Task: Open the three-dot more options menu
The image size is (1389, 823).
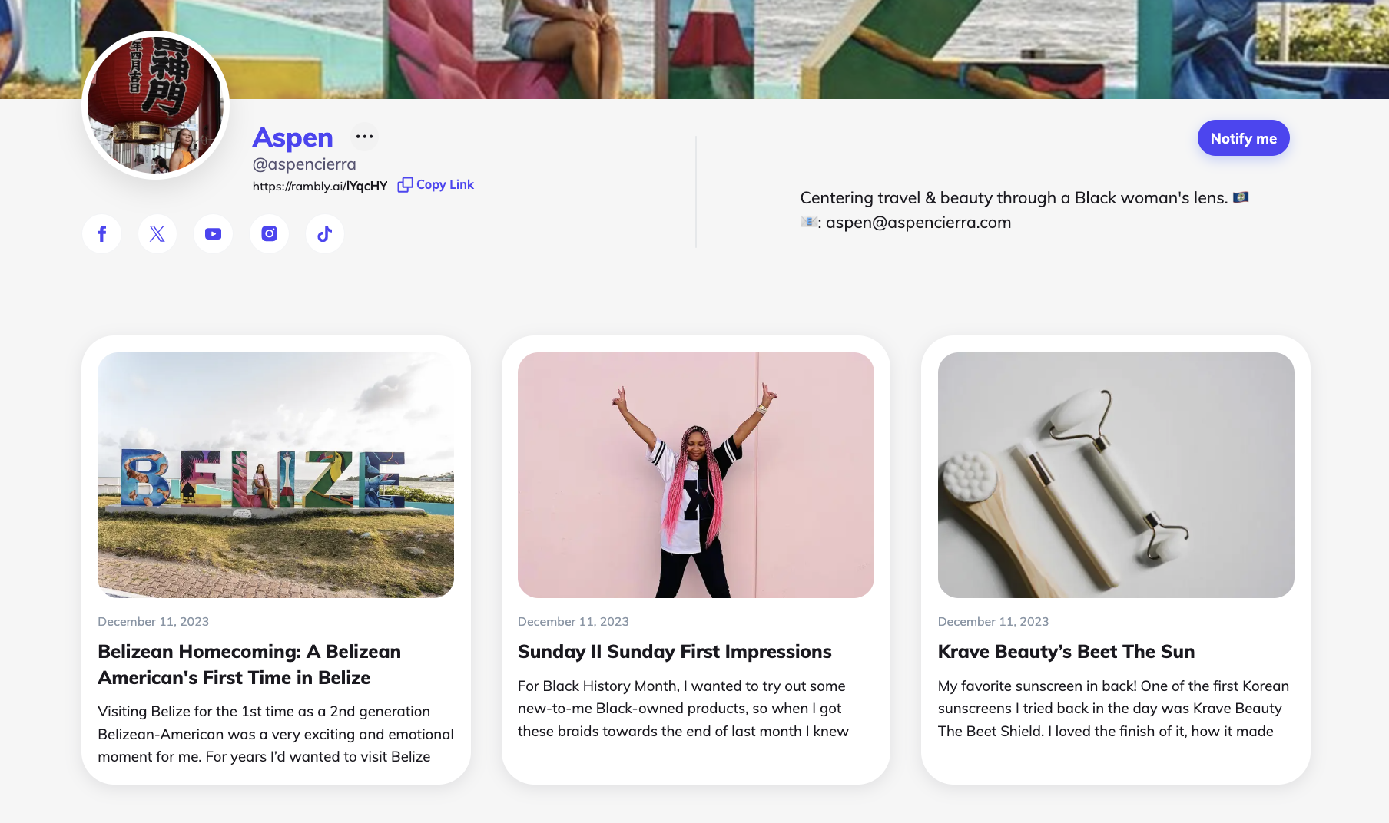Action: [x=364, y=137]
